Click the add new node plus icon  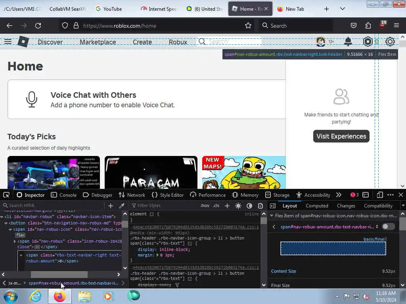tap(111, 206)
